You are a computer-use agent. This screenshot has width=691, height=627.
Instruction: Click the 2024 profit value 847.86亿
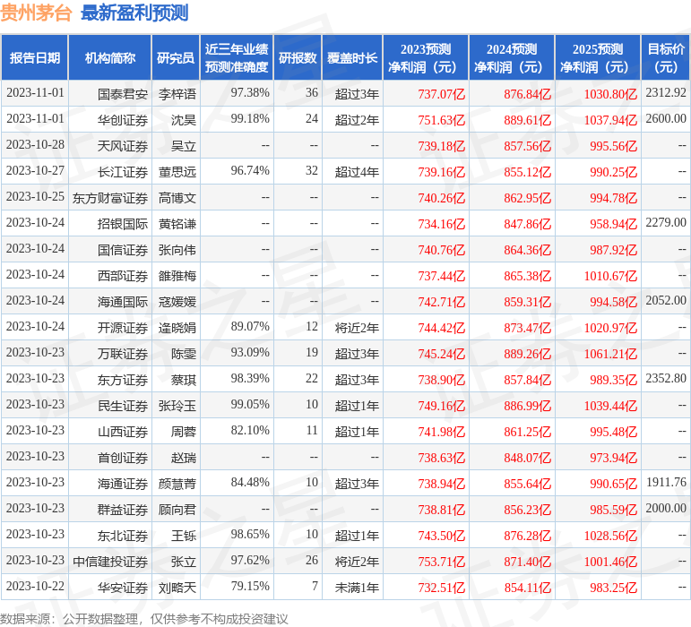[528, 224]
